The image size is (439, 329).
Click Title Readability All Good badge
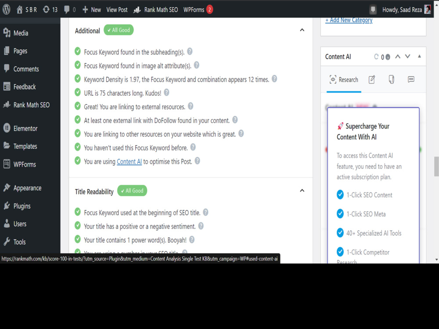tap(132, 190)
